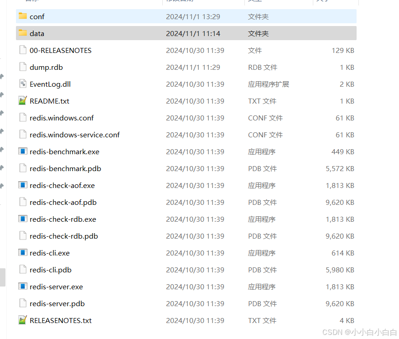Select the RELEASENOTES.txt file name
The width and height of the screenshot is (399, 339).
click(x=61, y=321)
